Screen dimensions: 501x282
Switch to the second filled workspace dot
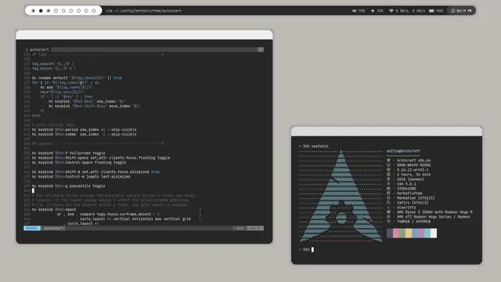point(41,10)
